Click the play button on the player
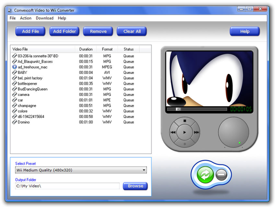The width and height of the screenshot is (276, 208). [x=184, y=132]
